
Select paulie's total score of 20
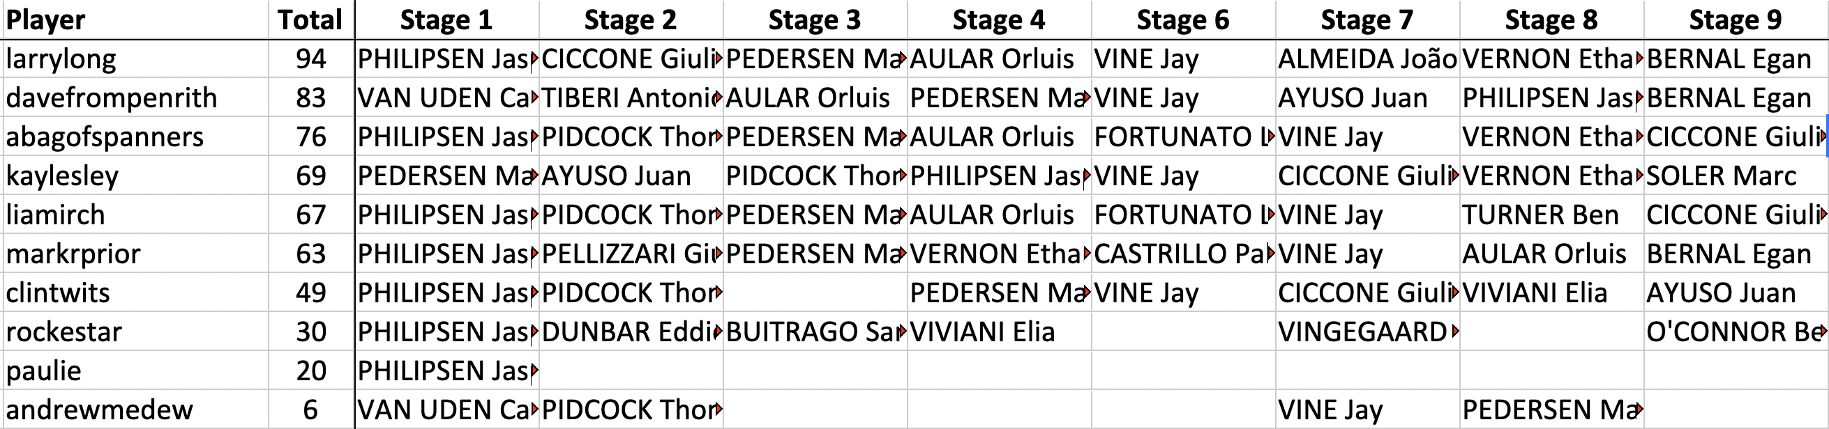click(x=310, y=371)
